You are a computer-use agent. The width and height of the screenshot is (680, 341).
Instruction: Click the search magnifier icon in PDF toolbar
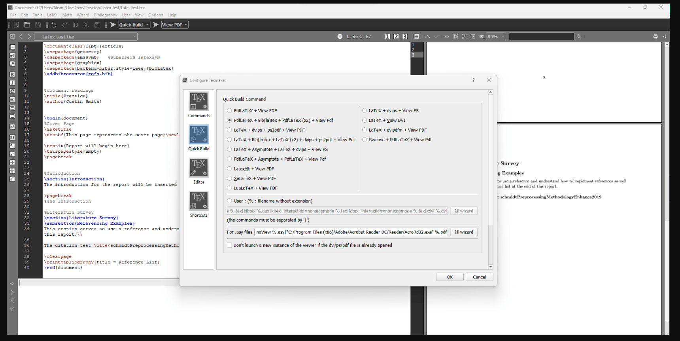(x=579, y=36)
